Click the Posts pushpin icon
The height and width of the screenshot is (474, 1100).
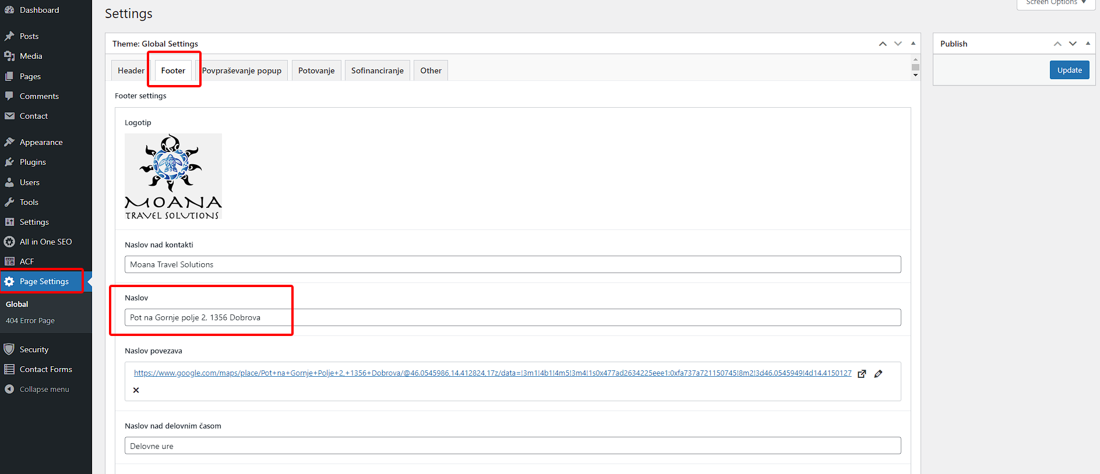coord(9,36)
